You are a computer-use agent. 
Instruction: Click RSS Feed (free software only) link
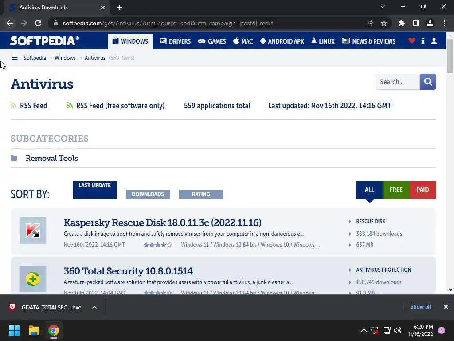point(121,106)
